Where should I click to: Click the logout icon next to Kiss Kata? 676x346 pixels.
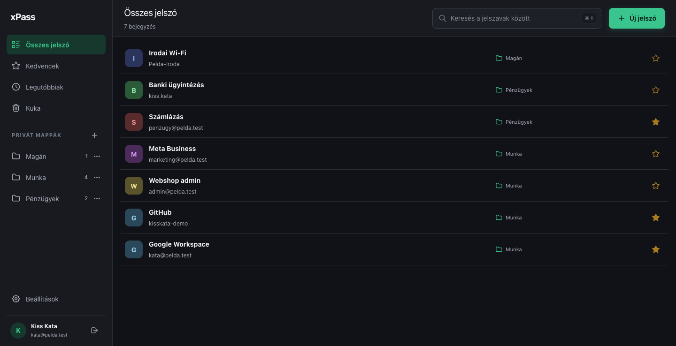tap(94, 331)
